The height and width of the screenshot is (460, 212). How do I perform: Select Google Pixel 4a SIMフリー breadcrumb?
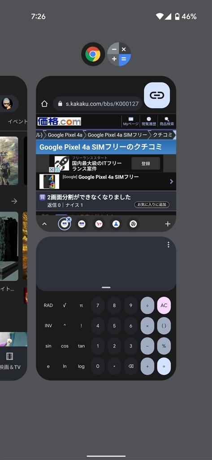pos(117,135)
